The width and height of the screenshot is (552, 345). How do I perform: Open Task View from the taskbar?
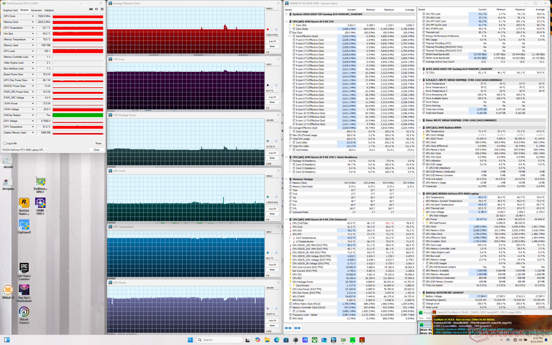point(248,340)
